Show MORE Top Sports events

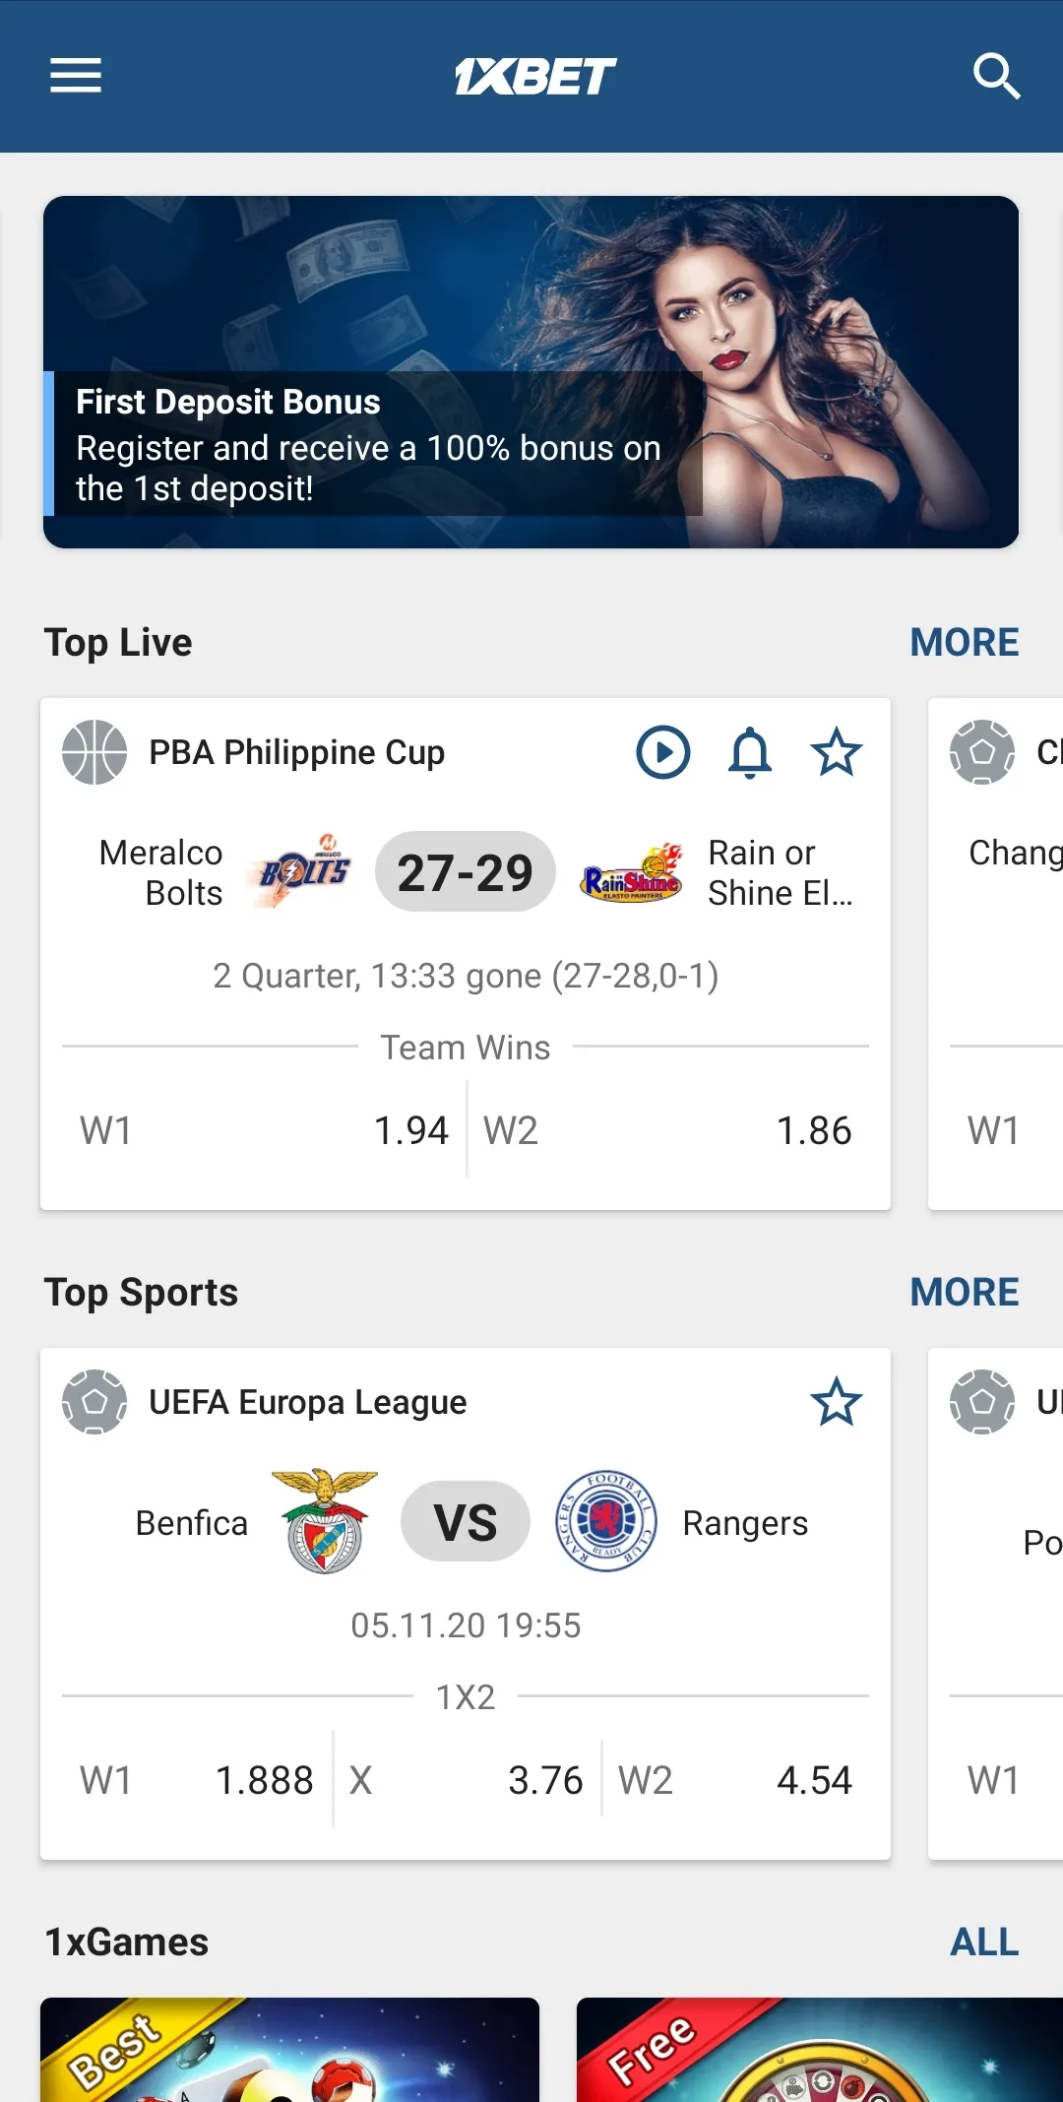pyautogui.click(x=964, y=1293)
